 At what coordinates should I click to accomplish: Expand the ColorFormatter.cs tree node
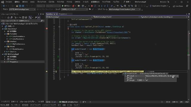(x=7, y=36)
